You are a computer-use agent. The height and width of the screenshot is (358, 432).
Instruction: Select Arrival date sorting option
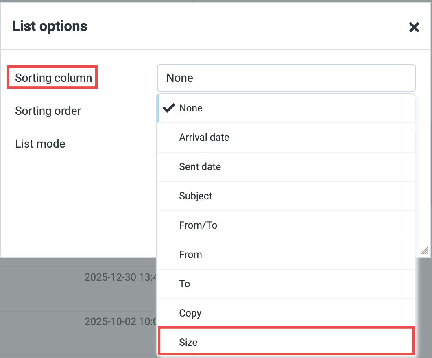[x=204, y=138]
